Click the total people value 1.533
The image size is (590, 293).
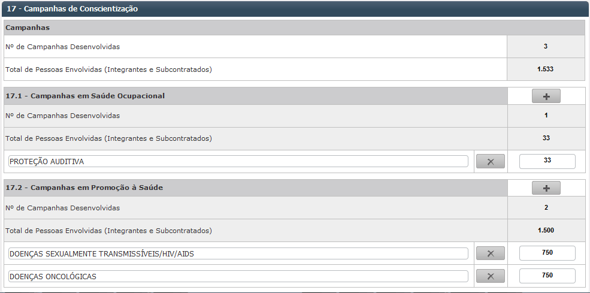click(x=546, y=69)
